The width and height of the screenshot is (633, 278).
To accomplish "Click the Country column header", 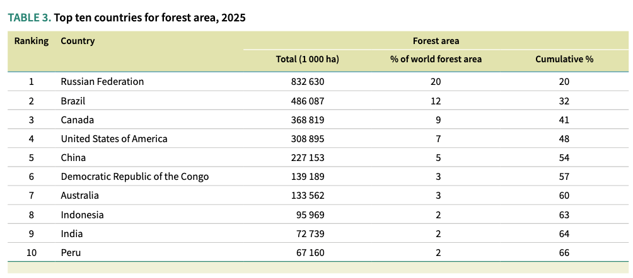I will [x=78, y=41].
